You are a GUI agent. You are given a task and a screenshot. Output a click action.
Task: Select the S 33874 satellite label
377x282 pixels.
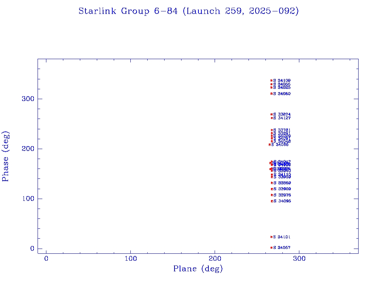tap(282, 115)
